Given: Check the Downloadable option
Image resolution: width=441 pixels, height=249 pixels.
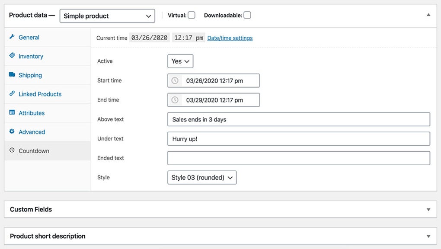Looking at the screenshot, I should (x=247, y=15).
